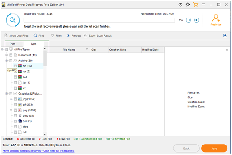
Task: Tick the cab checkbox
Action: pyautogui.click(x=15, y=77)
